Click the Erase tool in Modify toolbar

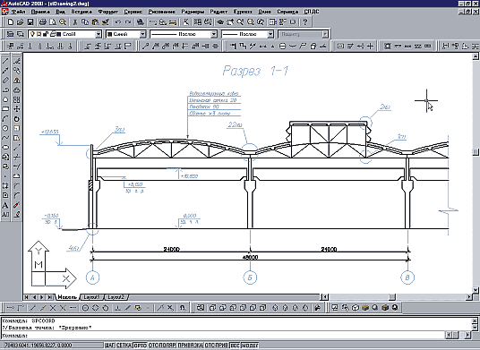[x=17, y=61]
